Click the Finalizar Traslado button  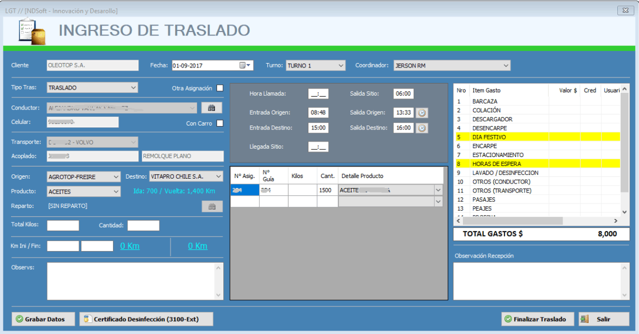538,319
